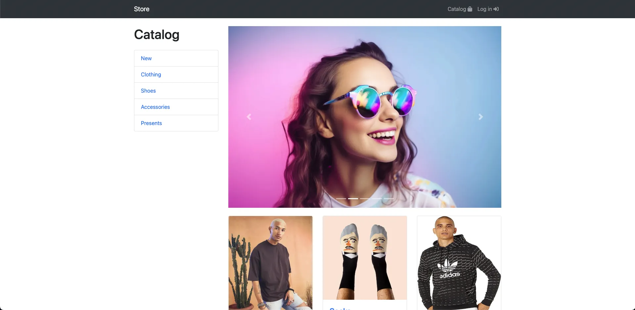The height and width of the screenshot is (310, 635).
Task: Jump to the third carousel indicator
Action: (365, 199)
